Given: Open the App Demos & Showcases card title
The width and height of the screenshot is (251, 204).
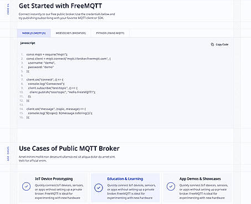Looking at the screenshot, I should pos(200,179).
